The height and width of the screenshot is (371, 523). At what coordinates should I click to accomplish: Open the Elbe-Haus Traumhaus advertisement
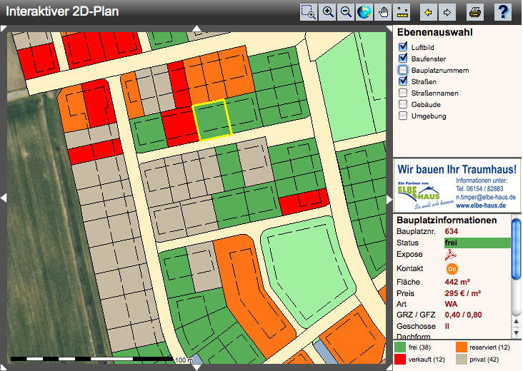click(x=457, y=185)
